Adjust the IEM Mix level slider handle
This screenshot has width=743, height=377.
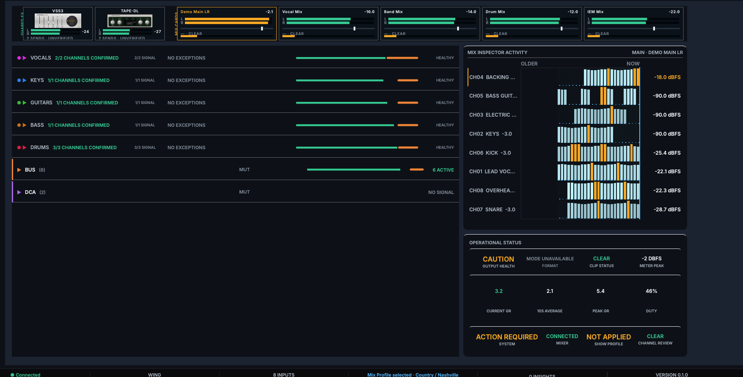point(654,29)
